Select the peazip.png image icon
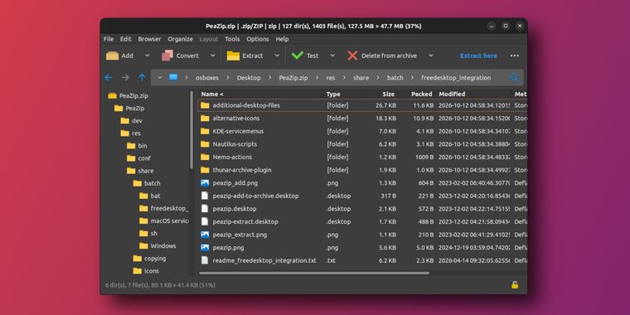630x315 pixels. (x=205, y=248)
